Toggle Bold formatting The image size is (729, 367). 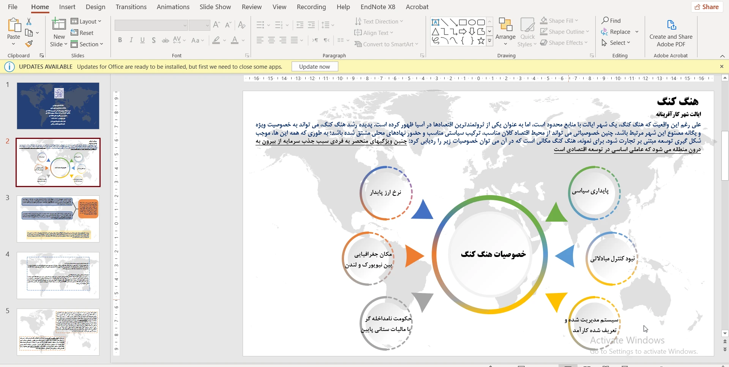pyautogui.click(x=120, y=40)
